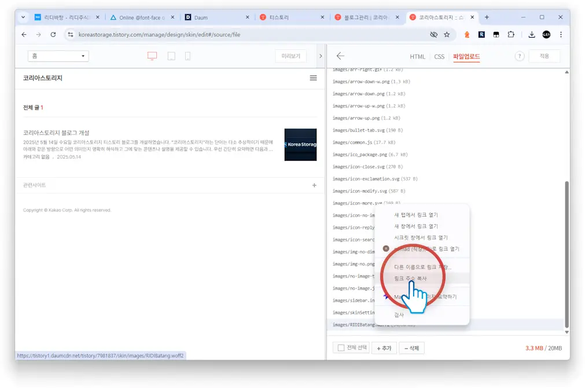Open the 홈 page dropdown
The image size is (585, 388).
coord(58,56)
